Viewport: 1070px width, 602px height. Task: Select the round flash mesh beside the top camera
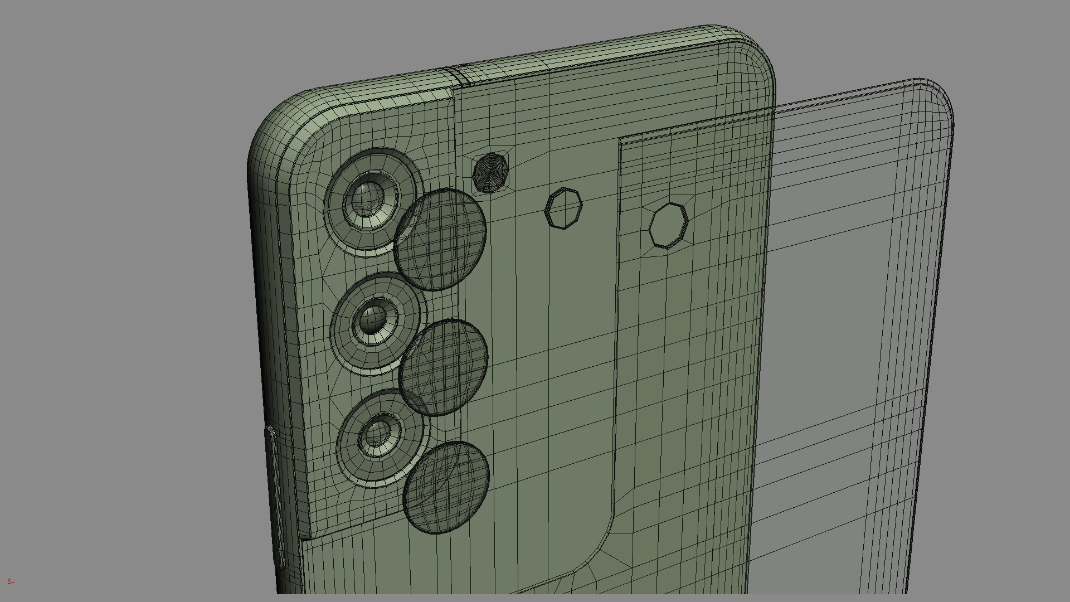pos(490,173)
